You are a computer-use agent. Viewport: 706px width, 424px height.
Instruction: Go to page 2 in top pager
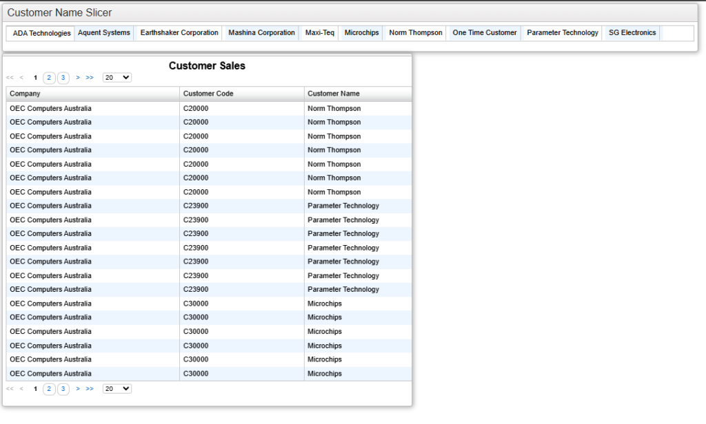pos(49,78)
